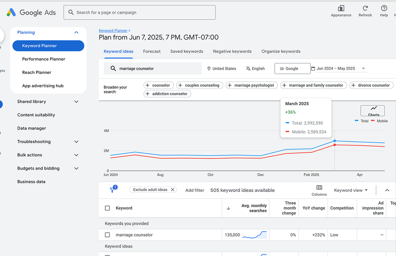Expand the Bulk actions section

coord(76,155)
